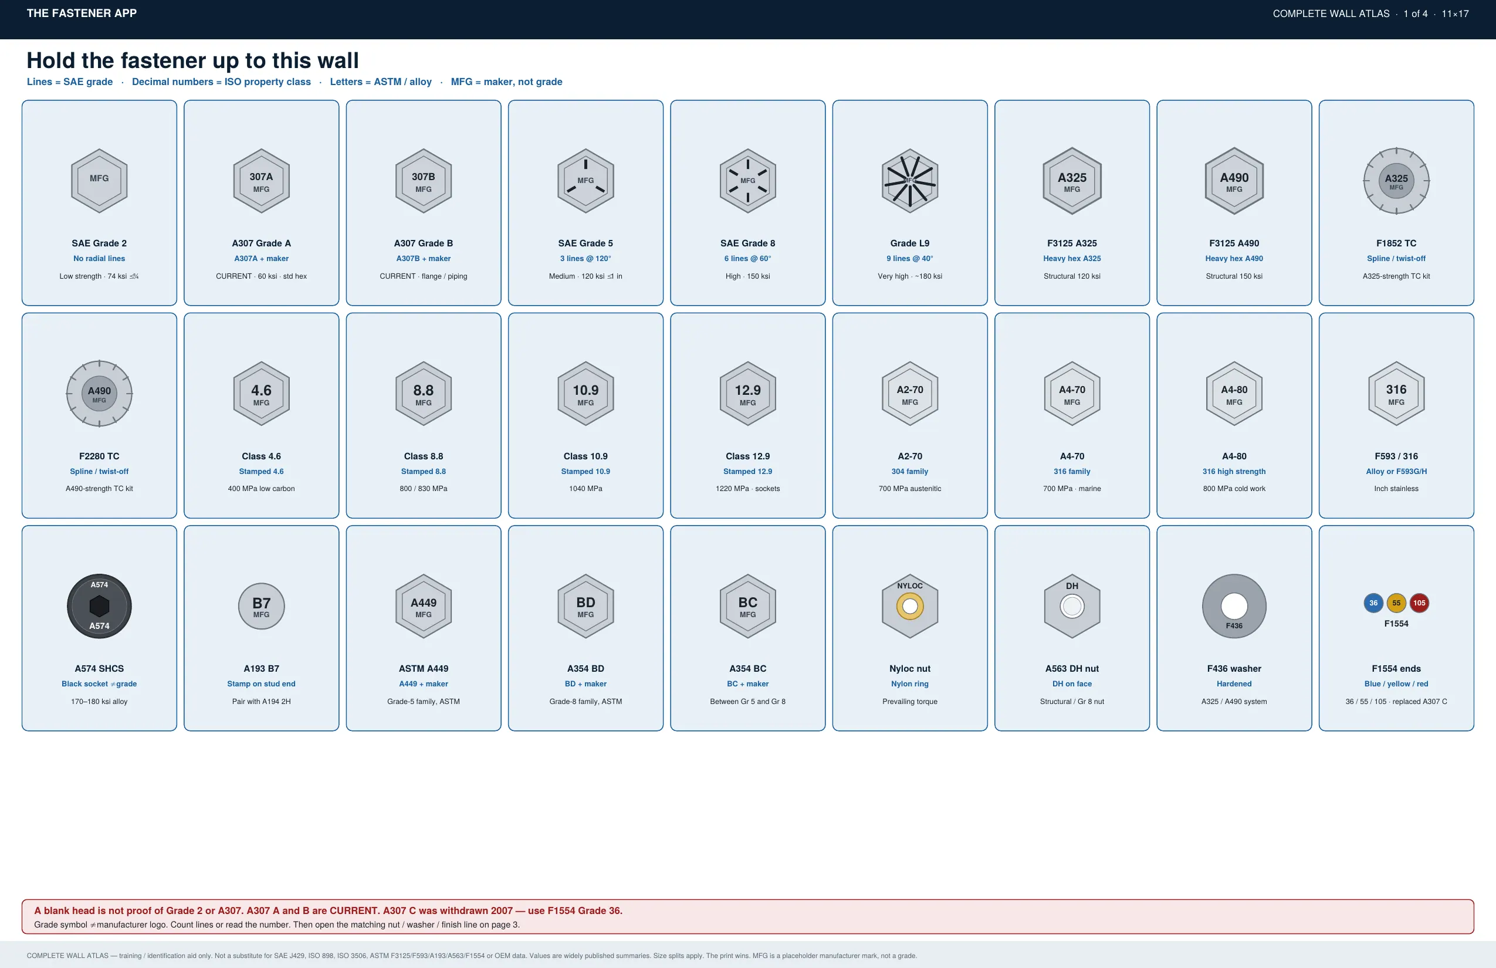This screenshot has height=968, width=1496.
Task: Click the round A325 spline TC head icon
Action: coord(1397,181)
